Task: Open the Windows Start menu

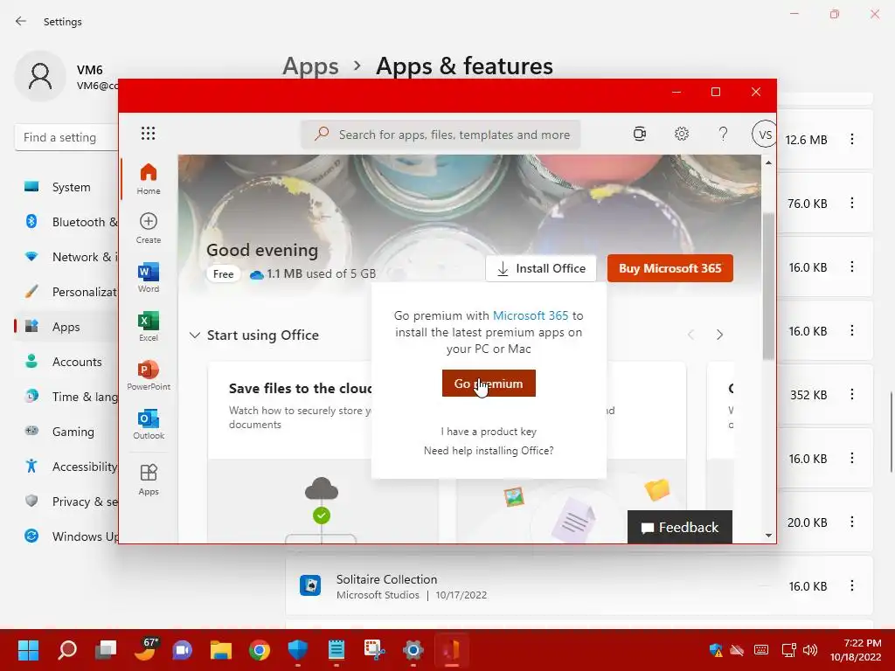Action: (28, 650)
